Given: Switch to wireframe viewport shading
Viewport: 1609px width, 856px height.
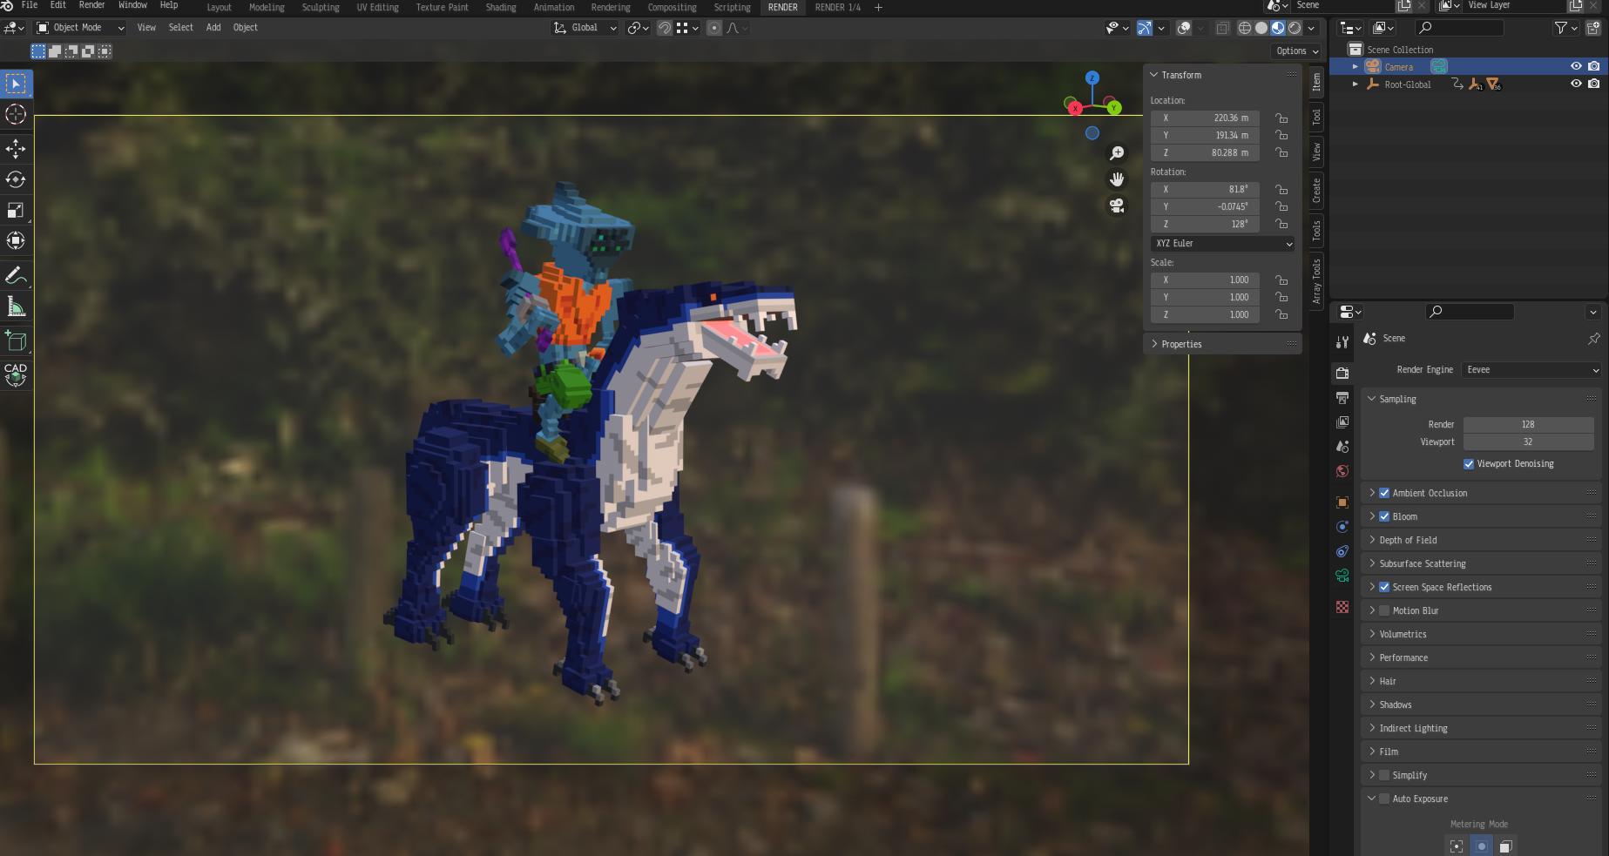Looking at the screenshot, I should point(1245,28).
